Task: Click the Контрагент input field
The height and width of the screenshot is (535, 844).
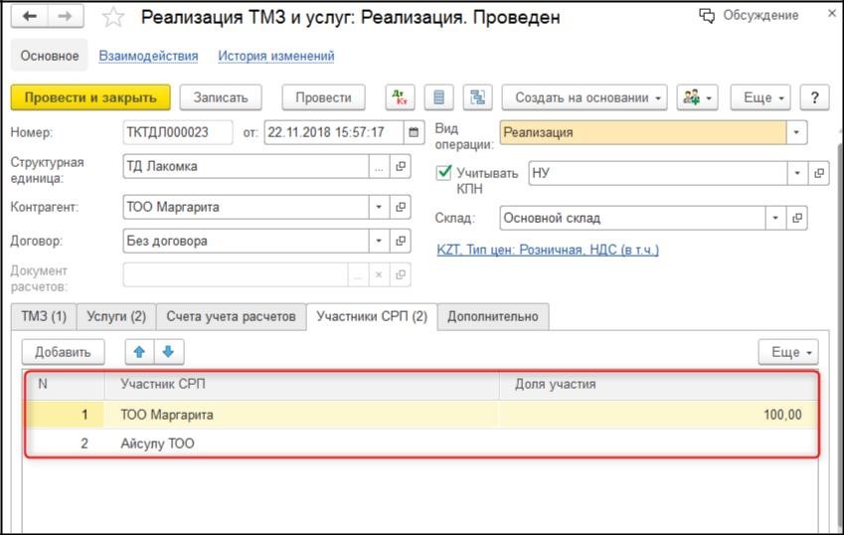Action: (x=246, y=207)
